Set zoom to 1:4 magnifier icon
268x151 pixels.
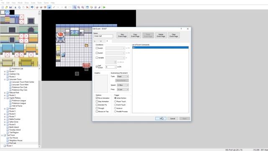coord(82,7)
